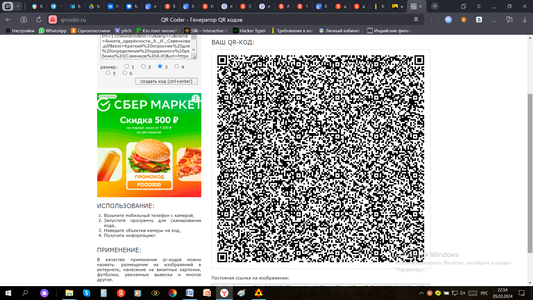Click the Sber Market advertisement banner
Image resolution: width=533 pixels, height=300 pixels.
pyautogui.click(x=149, y=145)
